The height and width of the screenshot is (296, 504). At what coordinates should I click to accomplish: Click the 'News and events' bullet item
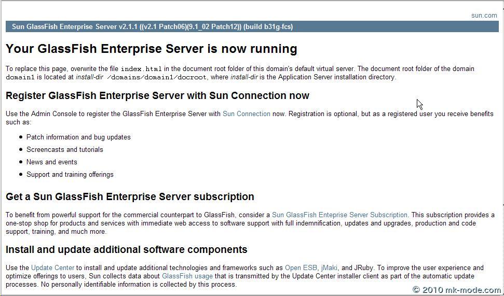tap(51, 162)
